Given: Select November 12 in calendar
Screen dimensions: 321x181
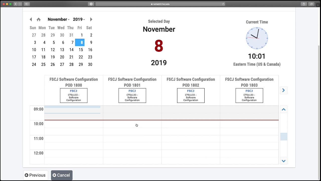Looking at the screenshot, I should point(53,50).
